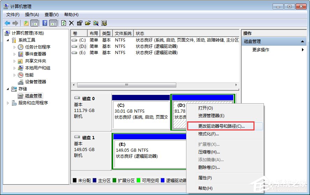Toggle the Show/Hide Console Tree toolbar icon
This screenshot has height=195, width=310.
point(35,23)
